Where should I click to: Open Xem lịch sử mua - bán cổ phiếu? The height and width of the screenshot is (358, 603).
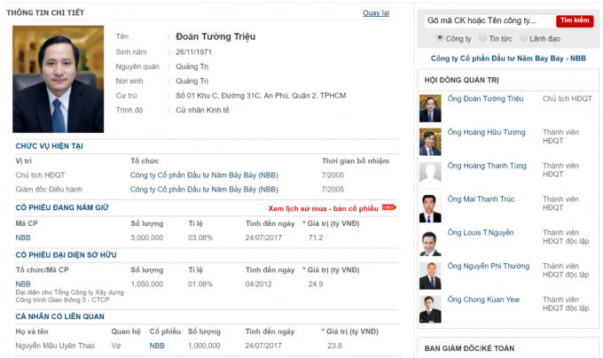323,207
